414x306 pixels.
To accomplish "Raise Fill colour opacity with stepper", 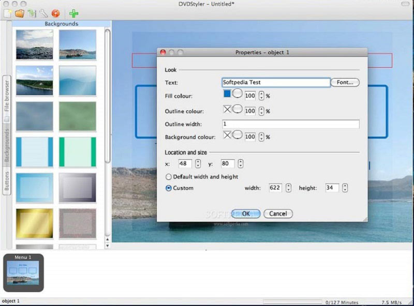I will pos(261,93).
